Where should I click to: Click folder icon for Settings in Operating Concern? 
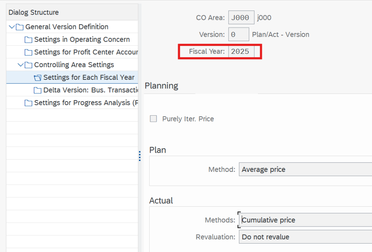click(x=28, y=40)
